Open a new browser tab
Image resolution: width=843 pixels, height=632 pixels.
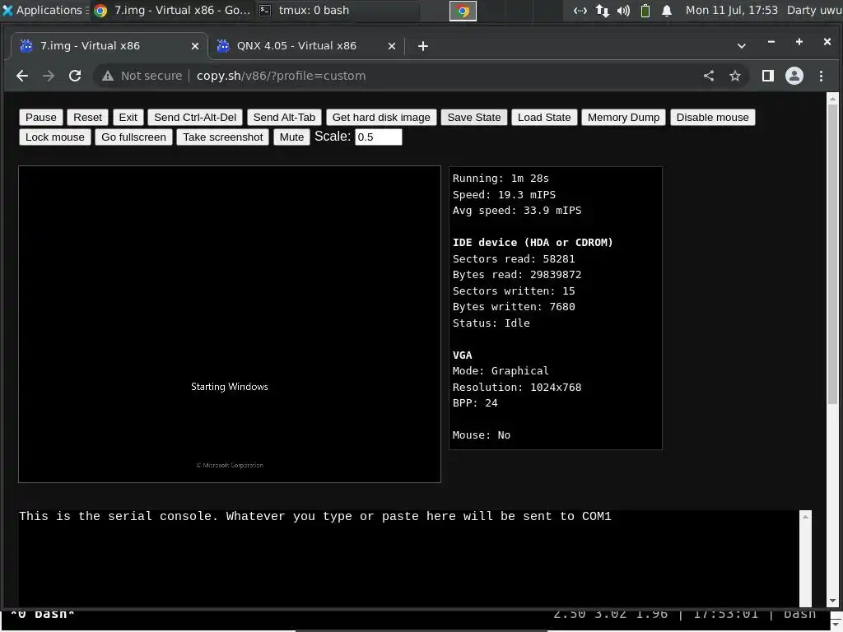[423, 46]
